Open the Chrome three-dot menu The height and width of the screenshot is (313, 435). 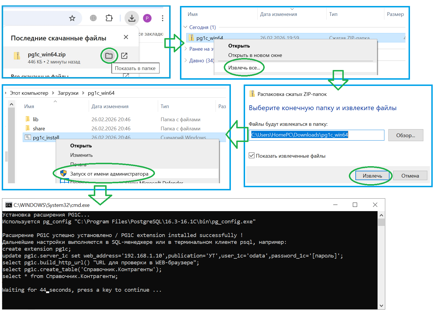162,18
